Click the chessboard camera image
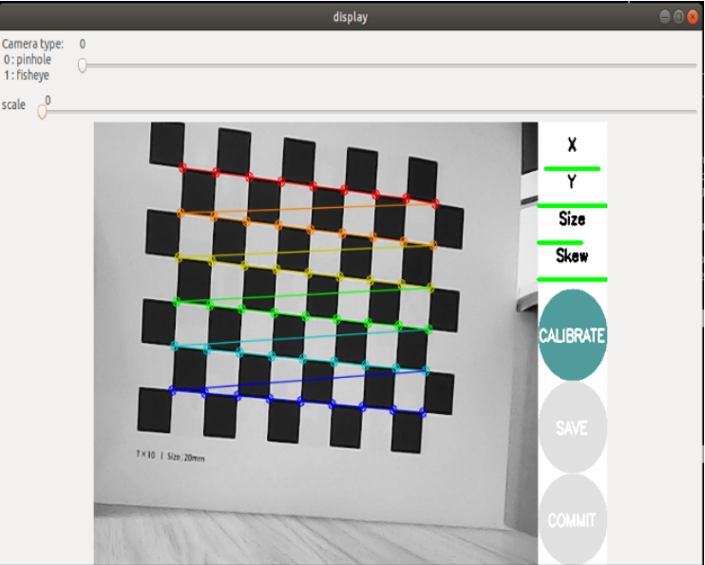 315,344
